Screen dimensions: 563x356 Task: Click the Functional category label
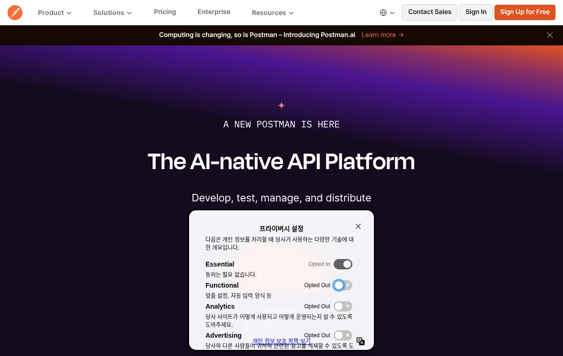tap(222, 285)
